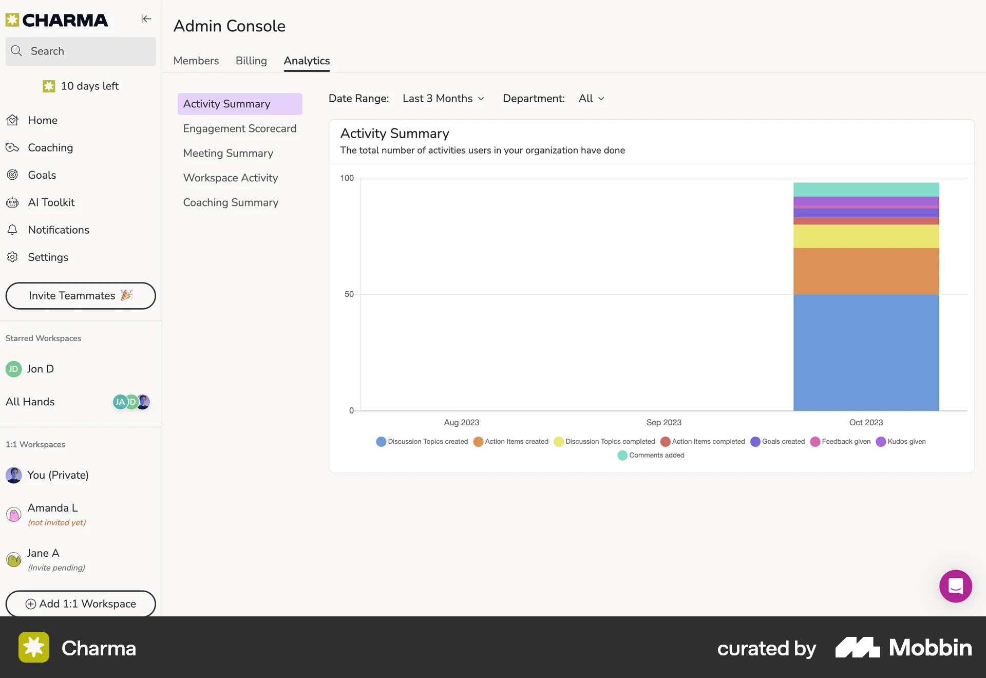
Task: Open the Date Range dropdown
Action: pos(443,99)
